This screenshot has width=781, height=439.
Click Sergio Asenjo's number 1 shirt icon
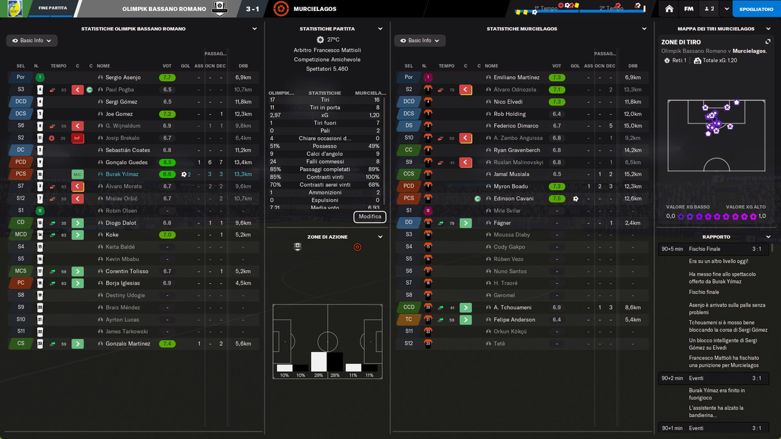40,77
